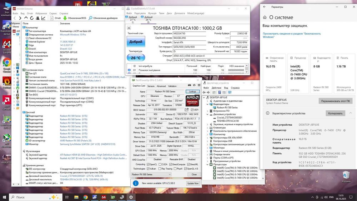Image resolution: width=357 pixels, height=201 pixels.
Task: Switch to the Sensors tab in GPU-Z
Action: tap(151, 86)
